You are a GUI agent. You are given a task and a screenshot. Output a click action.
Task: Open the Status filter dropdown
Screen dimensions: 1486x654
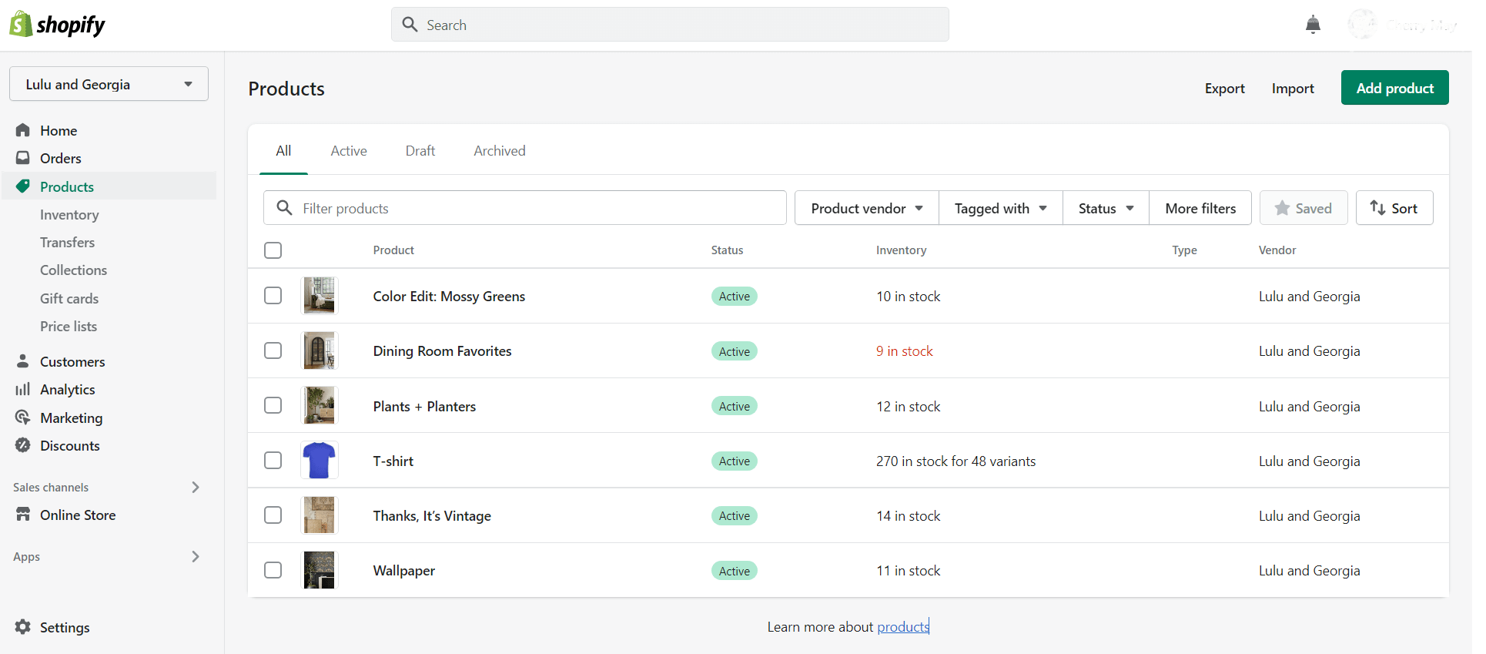coord(1106,208)
